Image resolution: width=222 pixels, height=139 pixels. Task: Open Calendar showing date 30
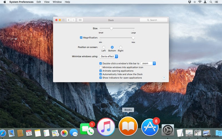(29, 133)
